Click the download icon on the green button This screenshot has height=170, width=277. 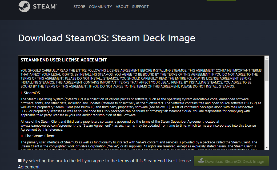coord(201,161)
